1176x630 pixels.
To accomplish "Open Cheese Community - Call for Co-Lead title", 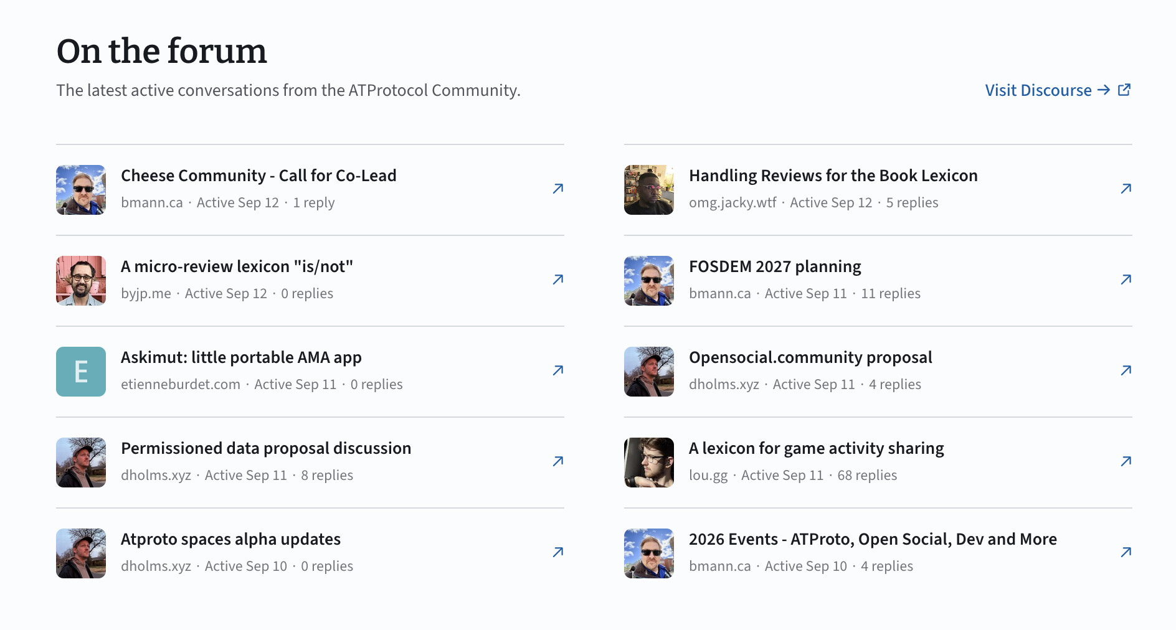I will tap(258, 176).
